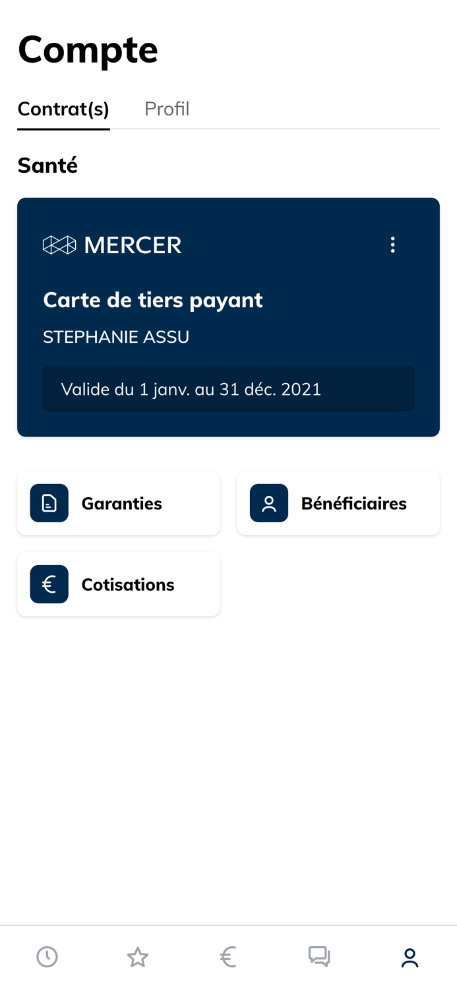457x989 pixels.
Task: Open the history clock icon in bottom bar
Action: pyautogui.click(x=46, y=957)
